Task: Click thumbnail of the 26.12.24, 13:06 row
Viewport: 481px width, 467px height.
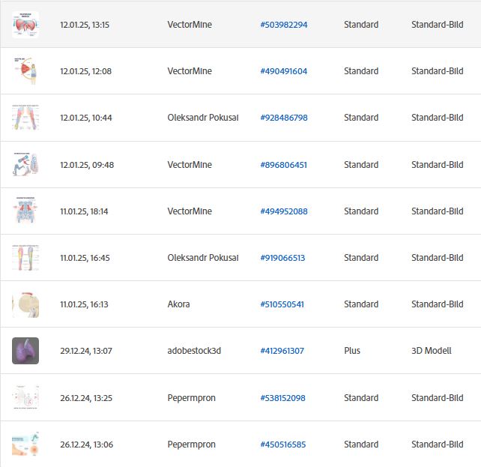Action: [x=25, y=445]
